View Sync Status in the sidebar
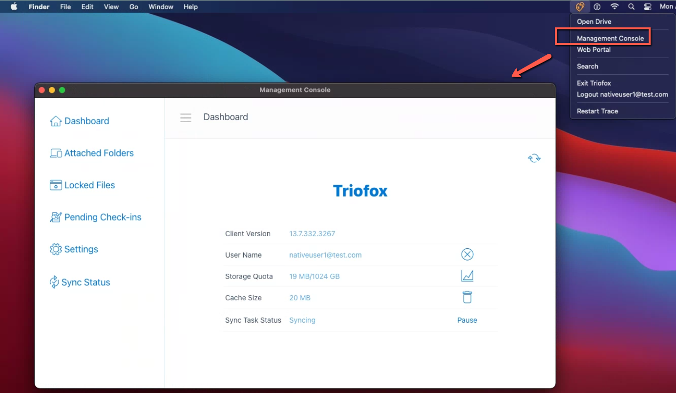Viewport: 676px width, 393px height. click(x=80, y=282)
